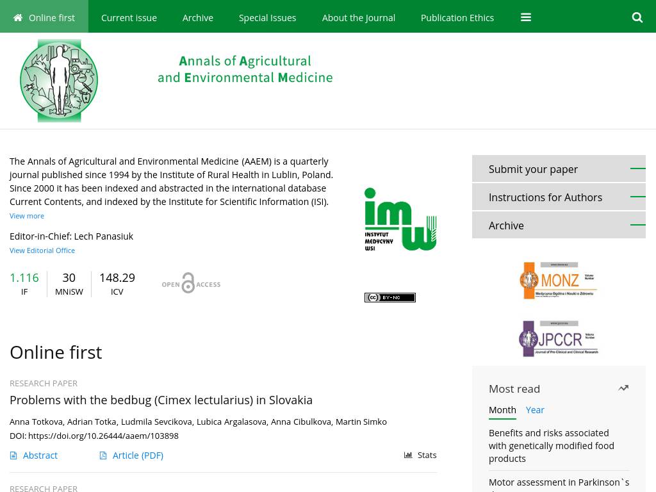Open search with the magnifier icon

[637, 17]
